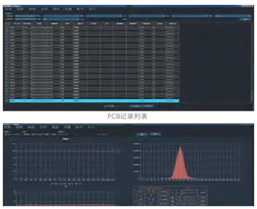This screenshot has height=209, width=257.
Task: Open the last menu item in PCB record window
Action: [x=92, y=8]
